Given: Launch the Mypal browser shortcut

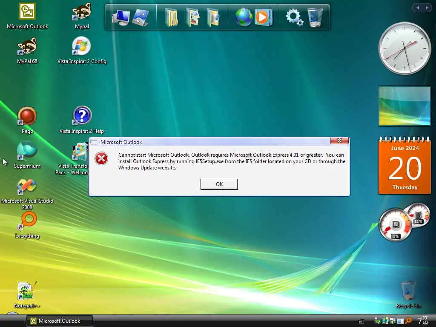Looking at the screenshot, I should click(82, 16).
